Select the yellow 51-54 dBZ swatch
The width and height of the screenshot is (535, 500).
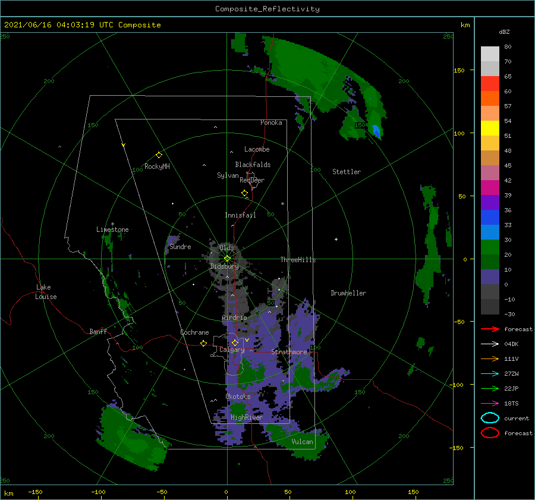pyautogui.click(x=490, y=128)
